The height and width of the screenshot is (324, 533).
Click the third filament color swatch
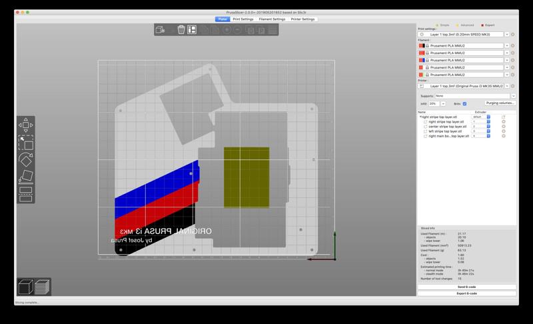422,60
